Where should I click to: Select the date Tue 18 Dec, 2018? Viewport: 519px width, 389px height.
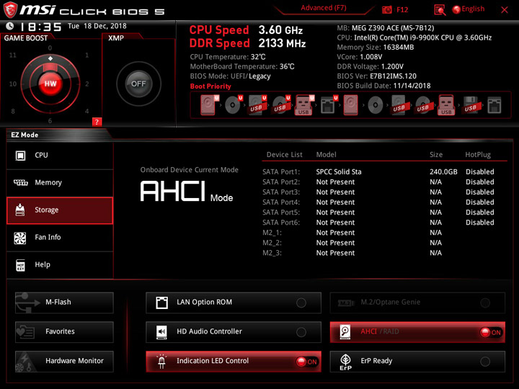(97, 26)
